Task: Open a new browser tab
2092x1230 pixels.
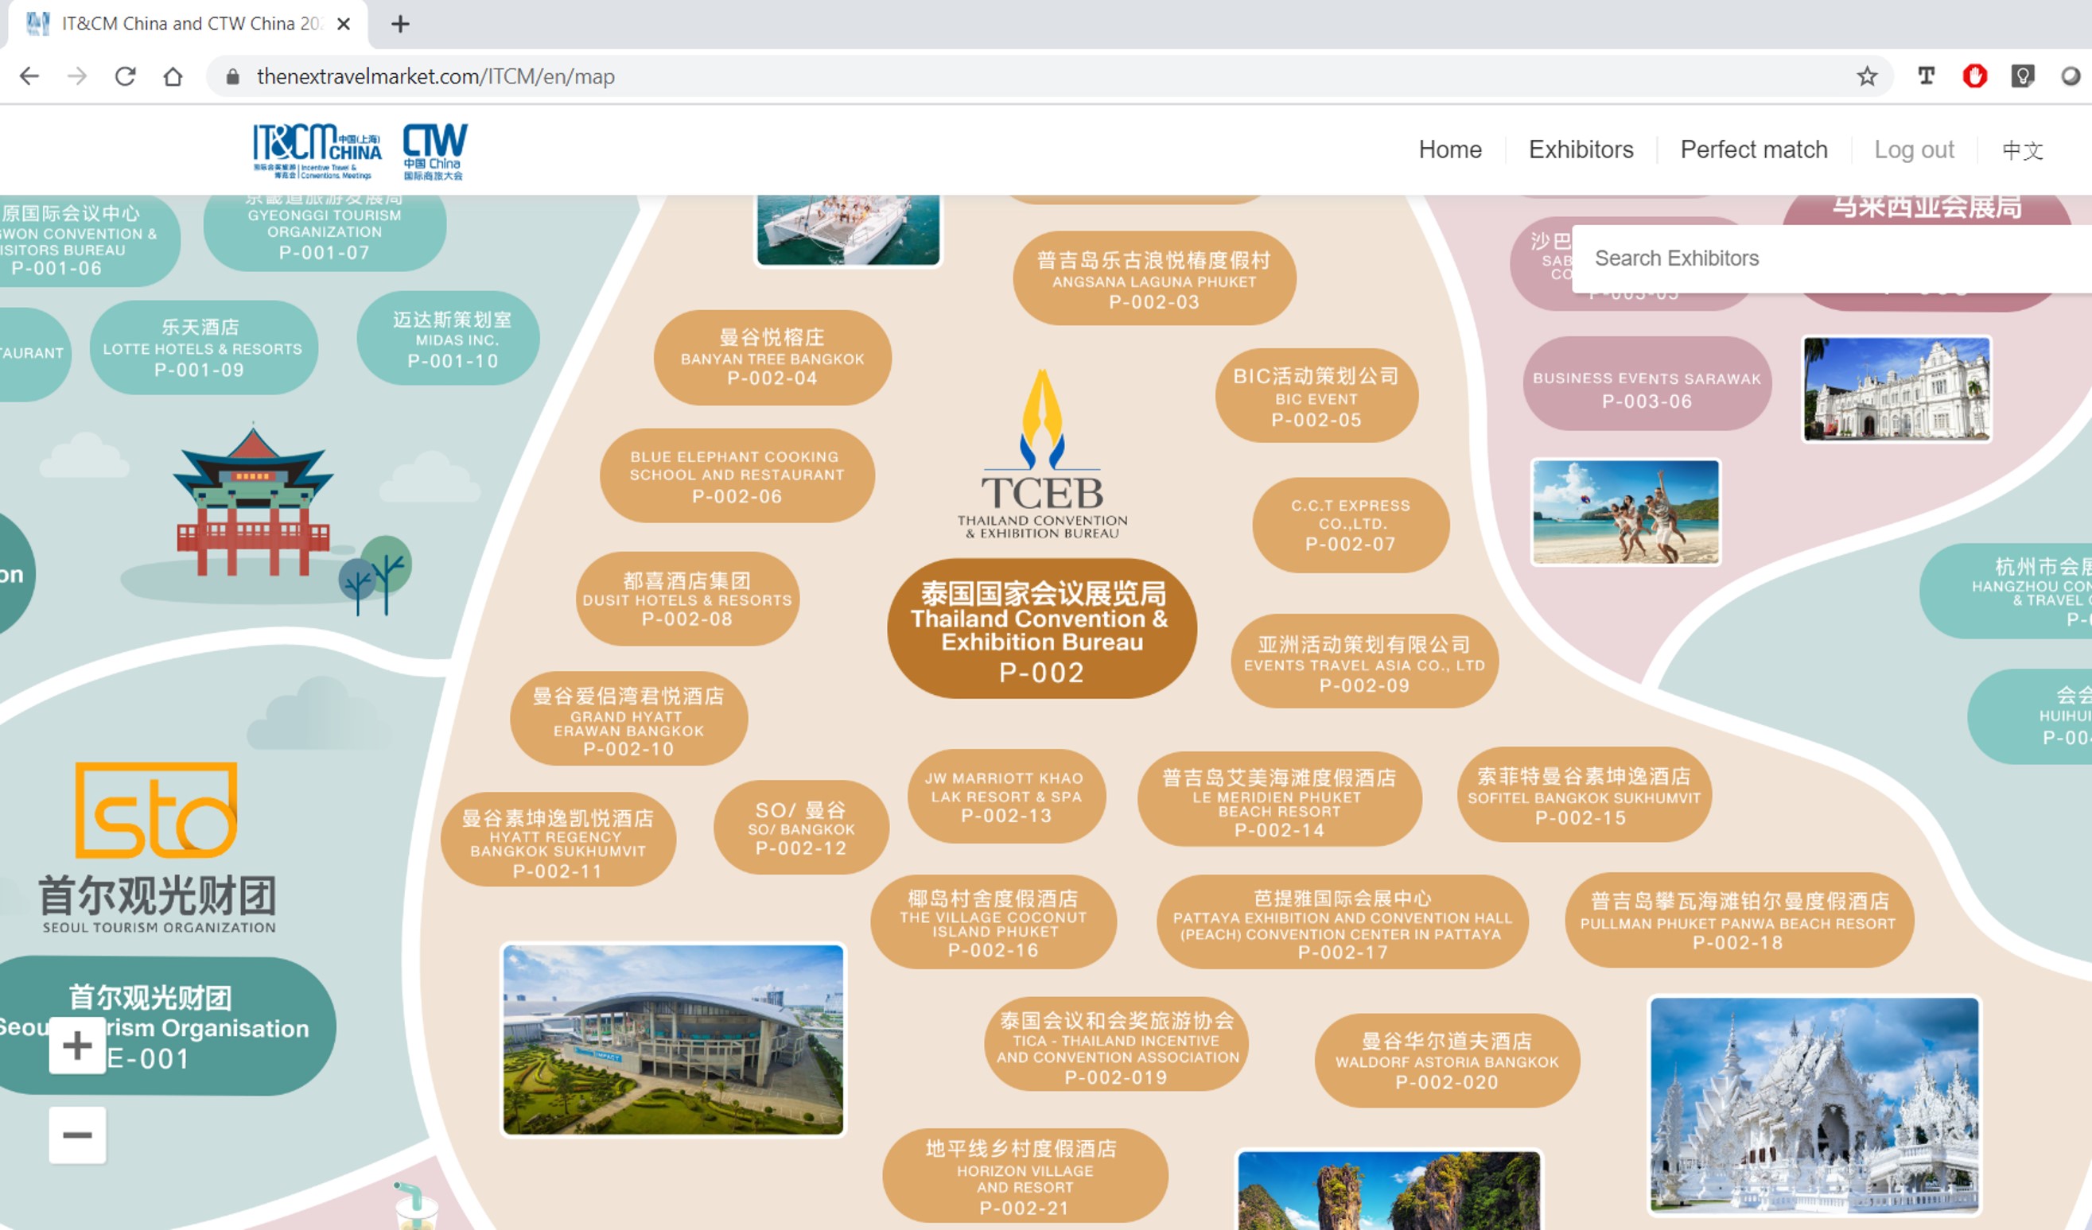Action: 400,24
